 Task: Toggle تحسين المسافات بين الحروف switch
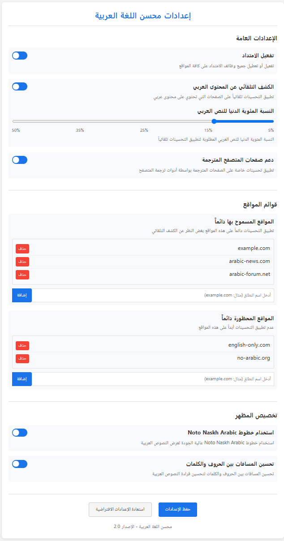20,464
